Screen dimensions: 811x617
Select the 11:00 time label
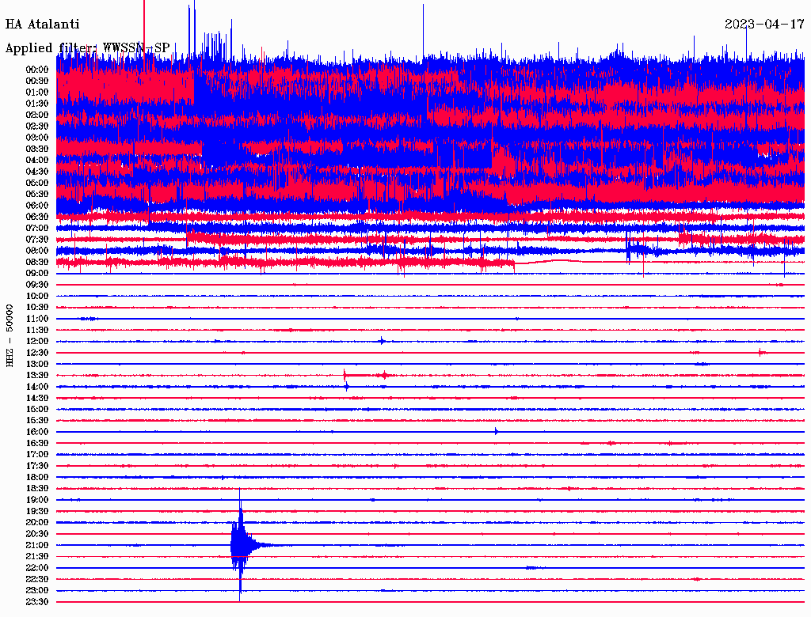click(37, 319)
